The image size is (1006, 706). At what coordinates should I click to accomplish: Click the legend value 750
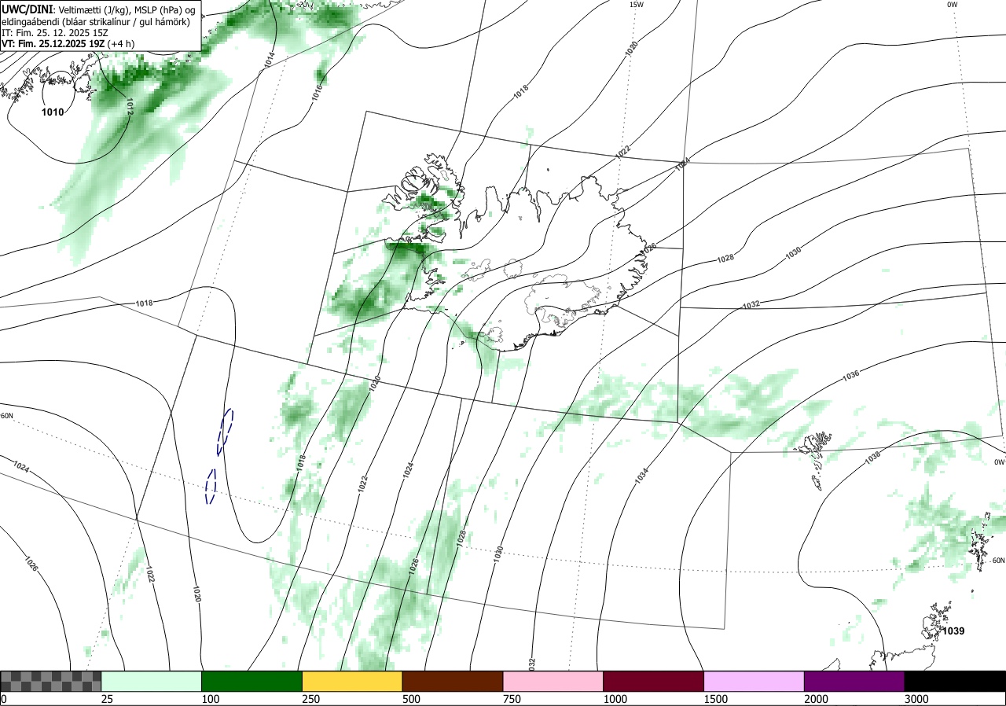(512, 699)
